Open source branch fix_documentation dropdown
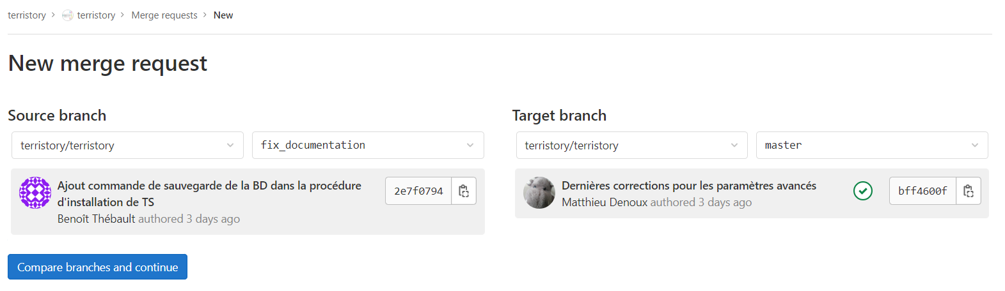 368,145
